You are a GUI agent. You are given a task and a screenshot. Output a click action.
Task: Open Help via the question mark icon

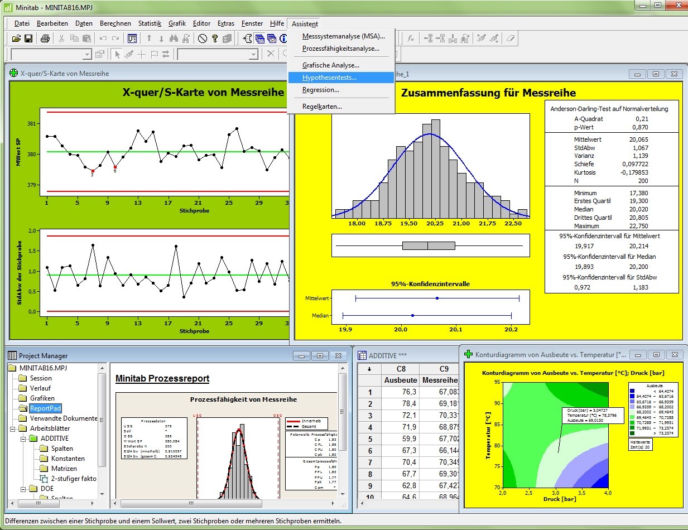click(x=215, y=38)
